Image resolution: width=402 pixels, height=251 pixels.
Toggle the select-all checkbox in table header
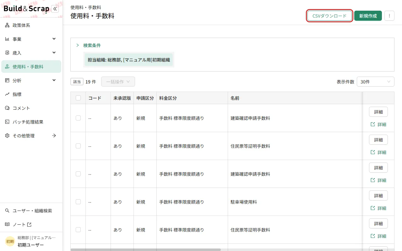78,98
